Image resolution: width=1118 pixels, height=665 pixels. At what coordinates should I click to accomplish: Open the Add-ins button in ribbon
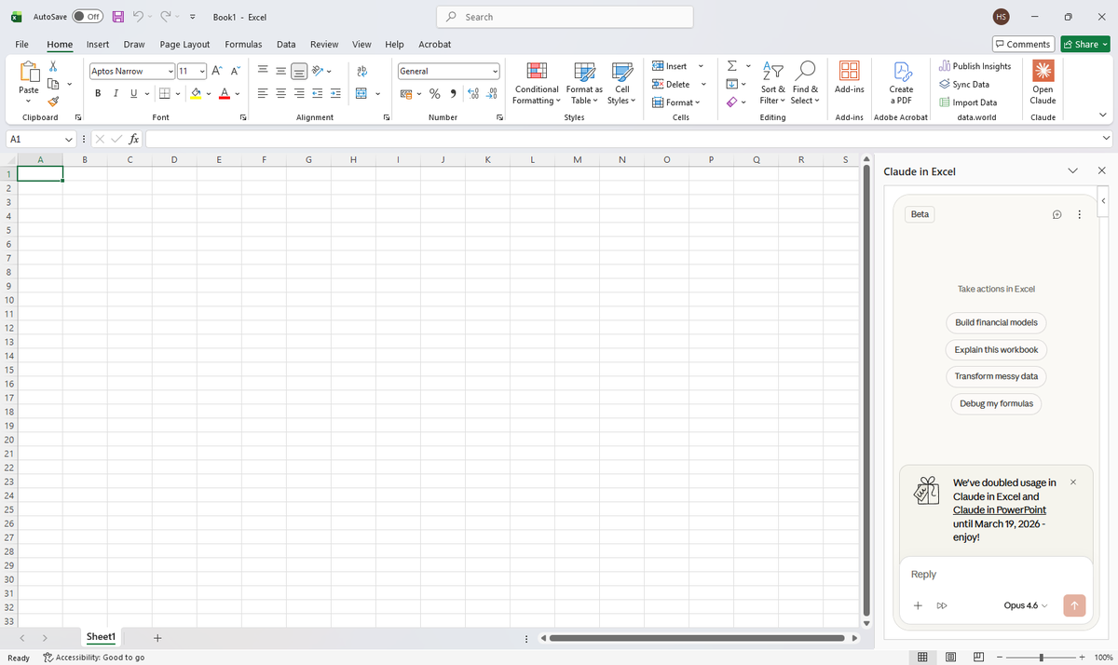pyautogui.click(x=849, y=78)
